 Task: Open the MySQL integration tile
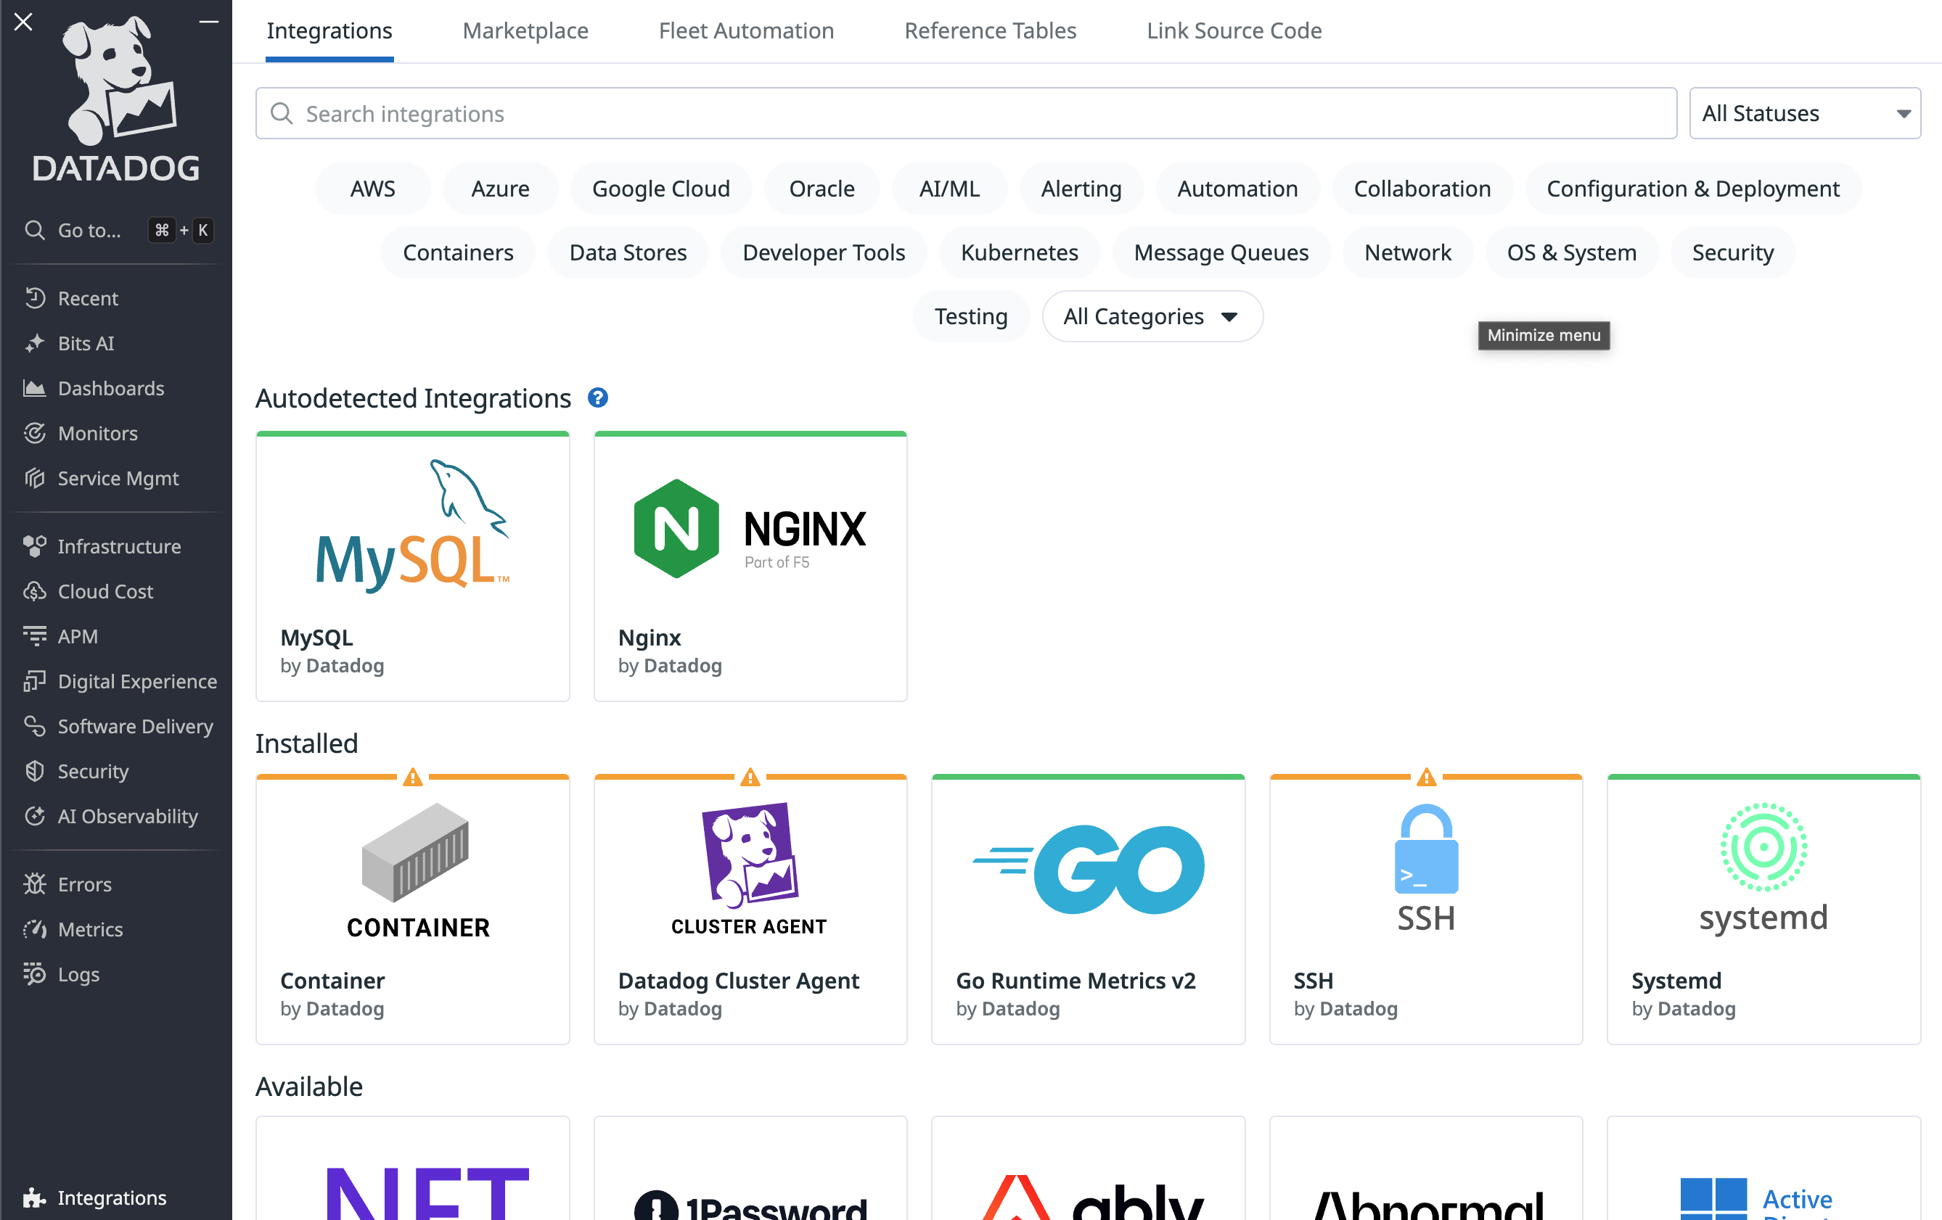(412, 566)
